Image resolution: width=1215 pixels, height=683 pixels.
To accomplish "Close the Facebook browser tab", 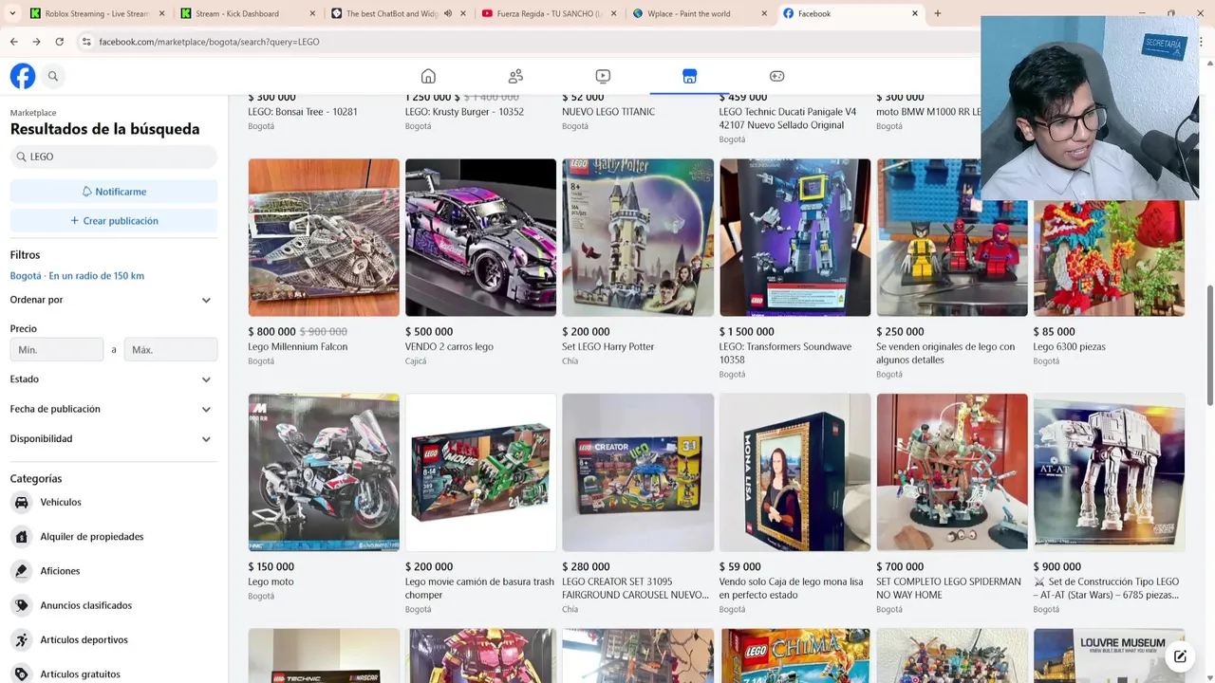I will (x=915, y=13).
